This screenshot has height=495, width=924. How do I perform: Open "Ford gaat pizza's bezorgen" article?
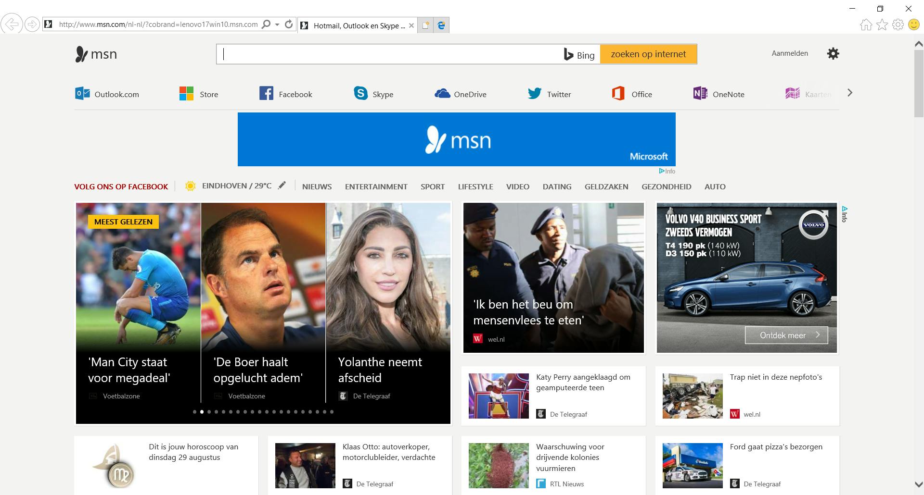coord(747,465)
